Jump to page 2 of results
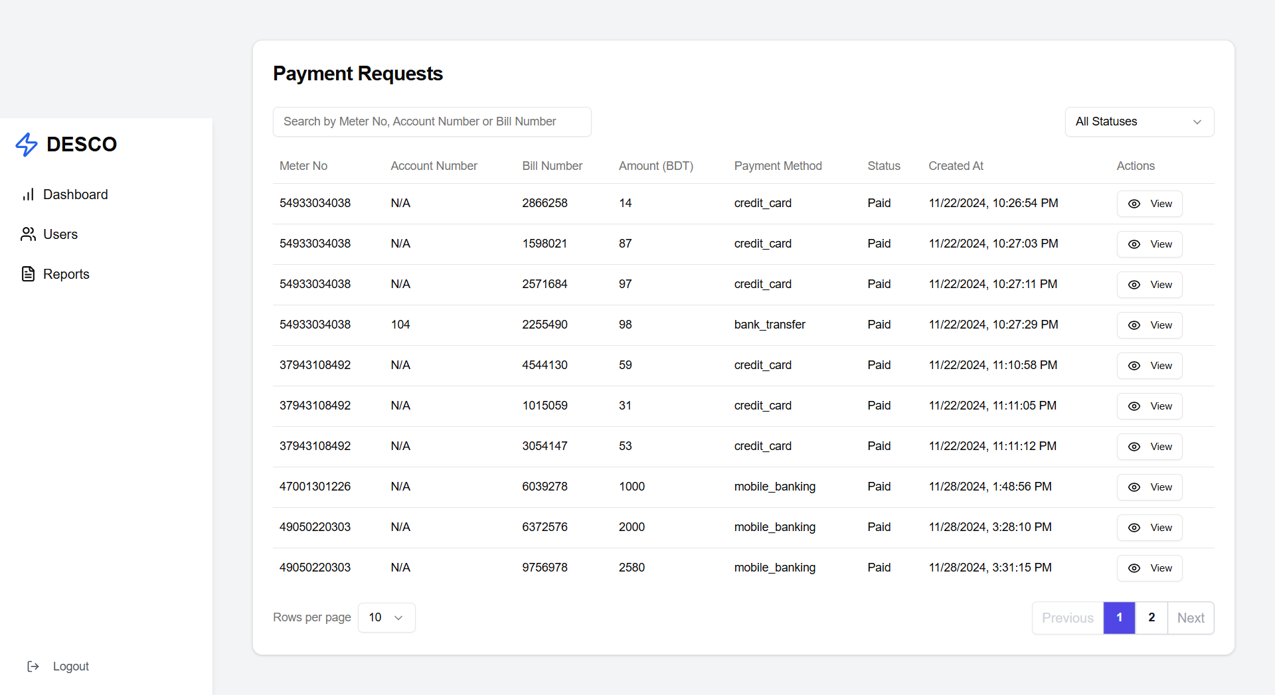This screenshot has height=695, width=1275. click(1151, 618)
